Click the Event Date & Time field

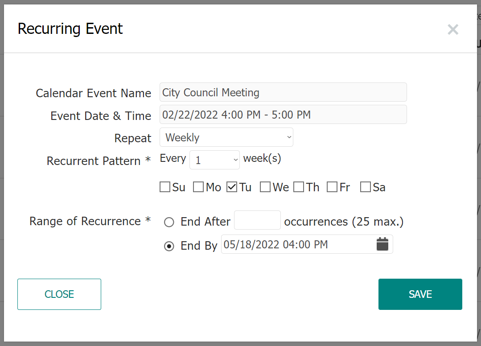point(283,115)
